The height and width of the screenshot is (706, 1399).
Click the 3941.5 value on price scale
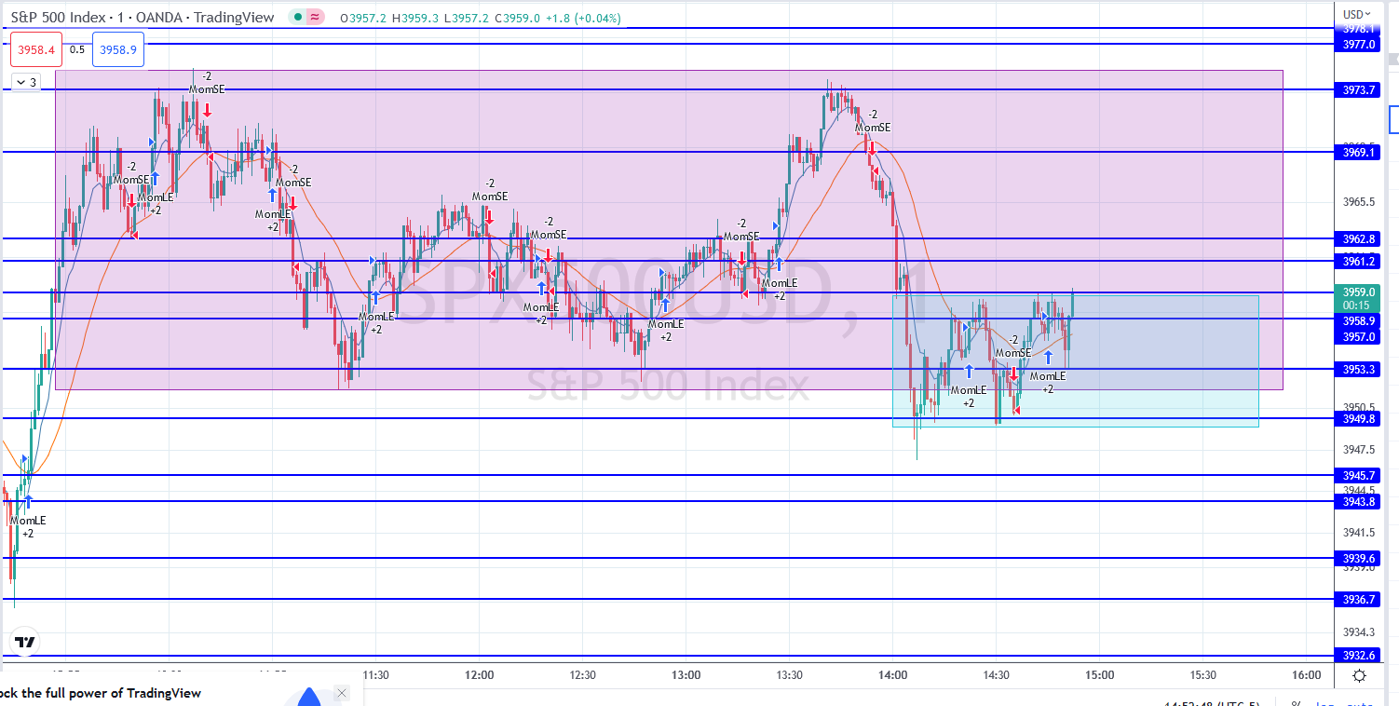pyautogui.click(x=1360, y=532)
